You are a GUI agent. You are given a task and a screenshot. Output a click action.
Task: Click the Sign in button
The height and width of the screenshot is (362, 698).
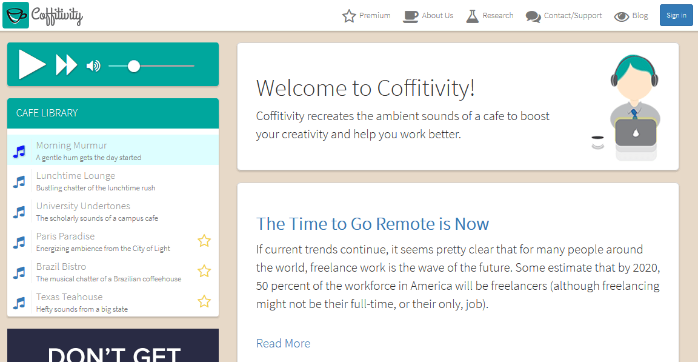676,15
